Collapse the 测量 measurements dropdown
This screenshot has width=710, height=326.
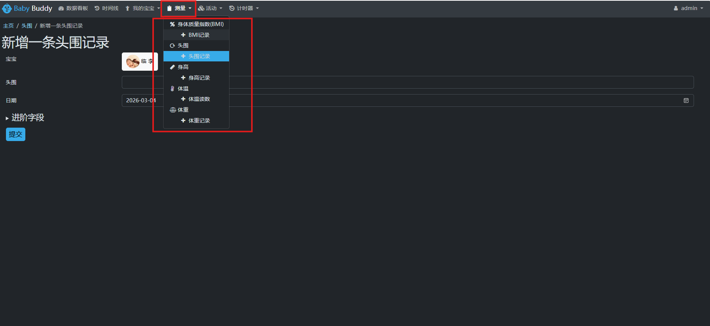[x=179, y=8]
